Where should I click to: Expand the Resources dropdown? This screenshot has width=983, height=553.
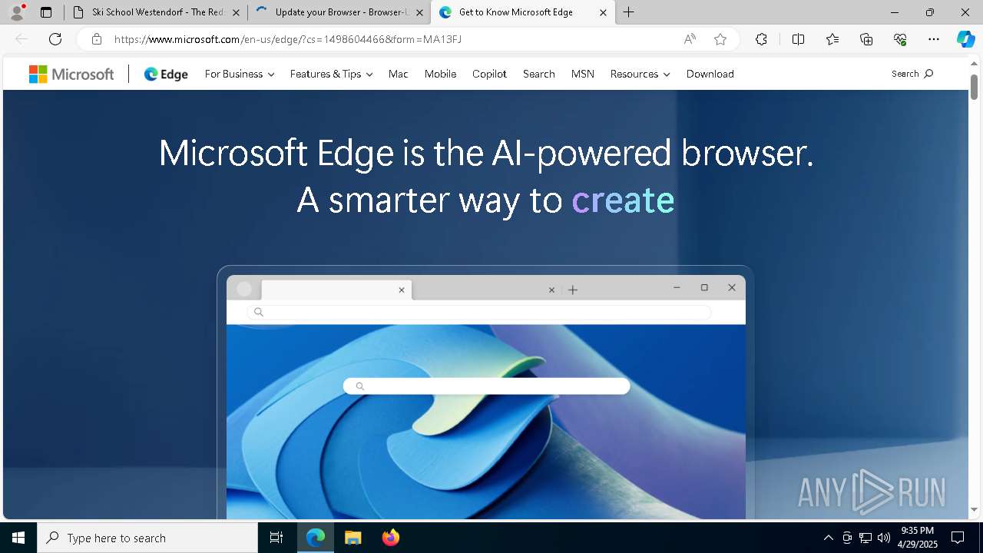coord(640,74)
